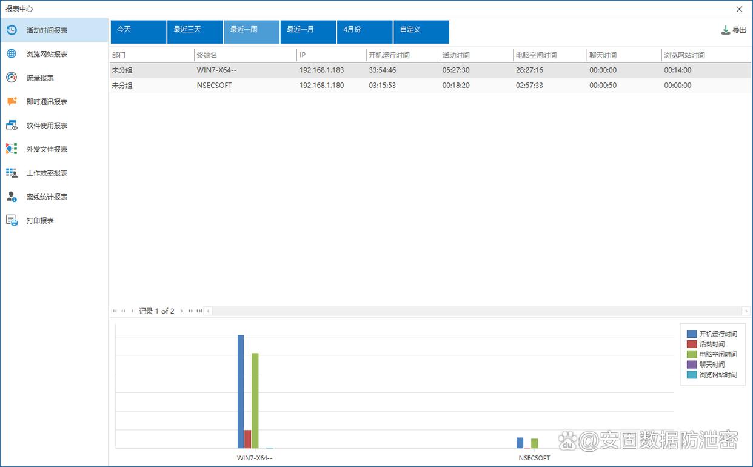Jump to the last record in pager
This screenshot has width=753, height=467.
(199, 311)
